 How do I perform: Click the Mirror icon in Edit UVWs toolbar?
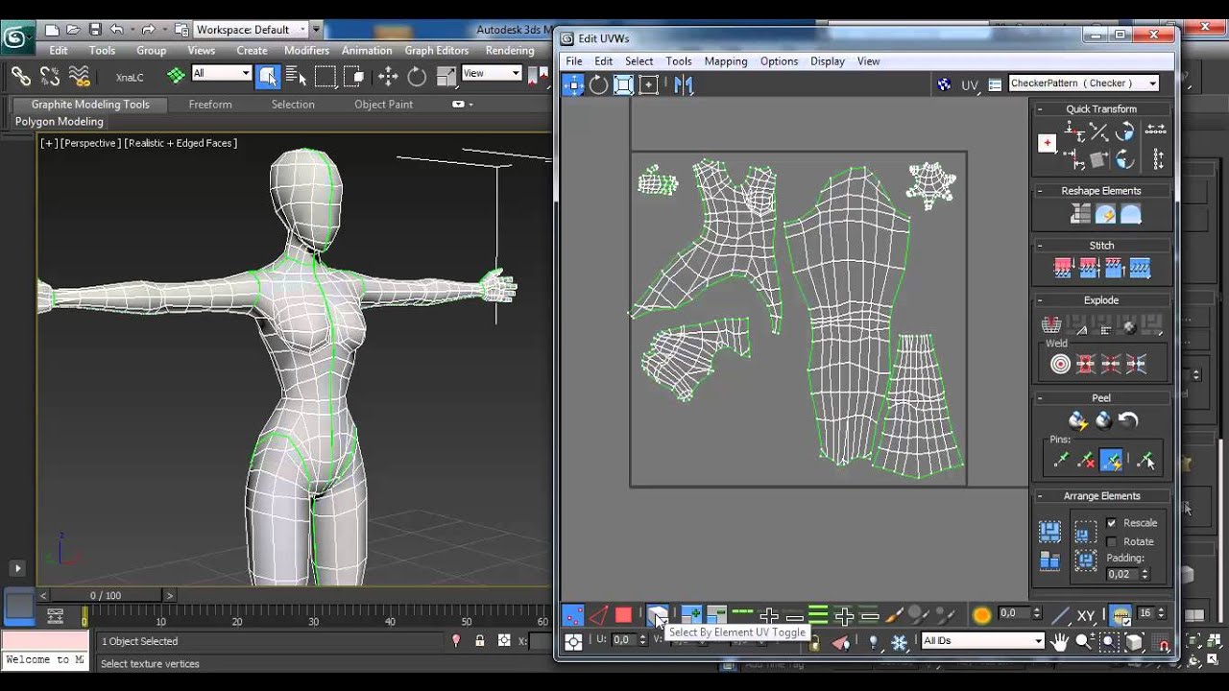click(x=683, y=84)
